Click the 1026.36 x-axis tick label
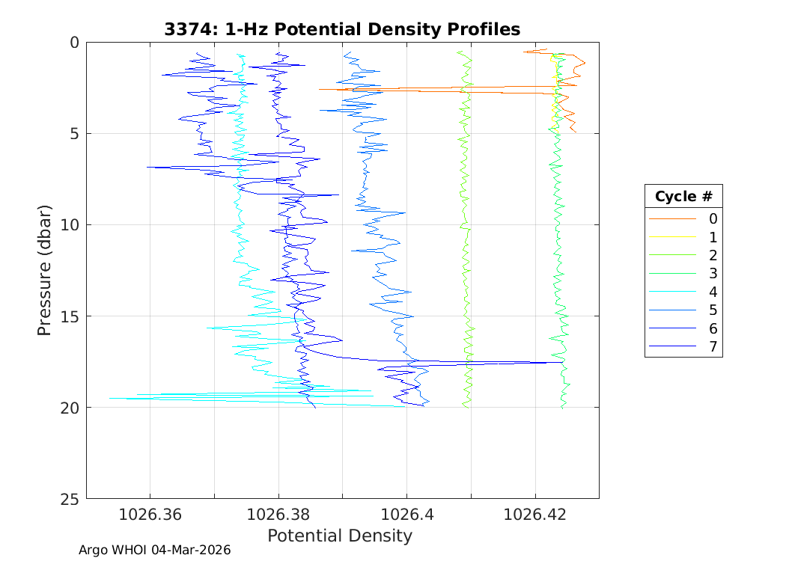Image resolution: width=786 pixels, height=561 pixels. point(150,515)
